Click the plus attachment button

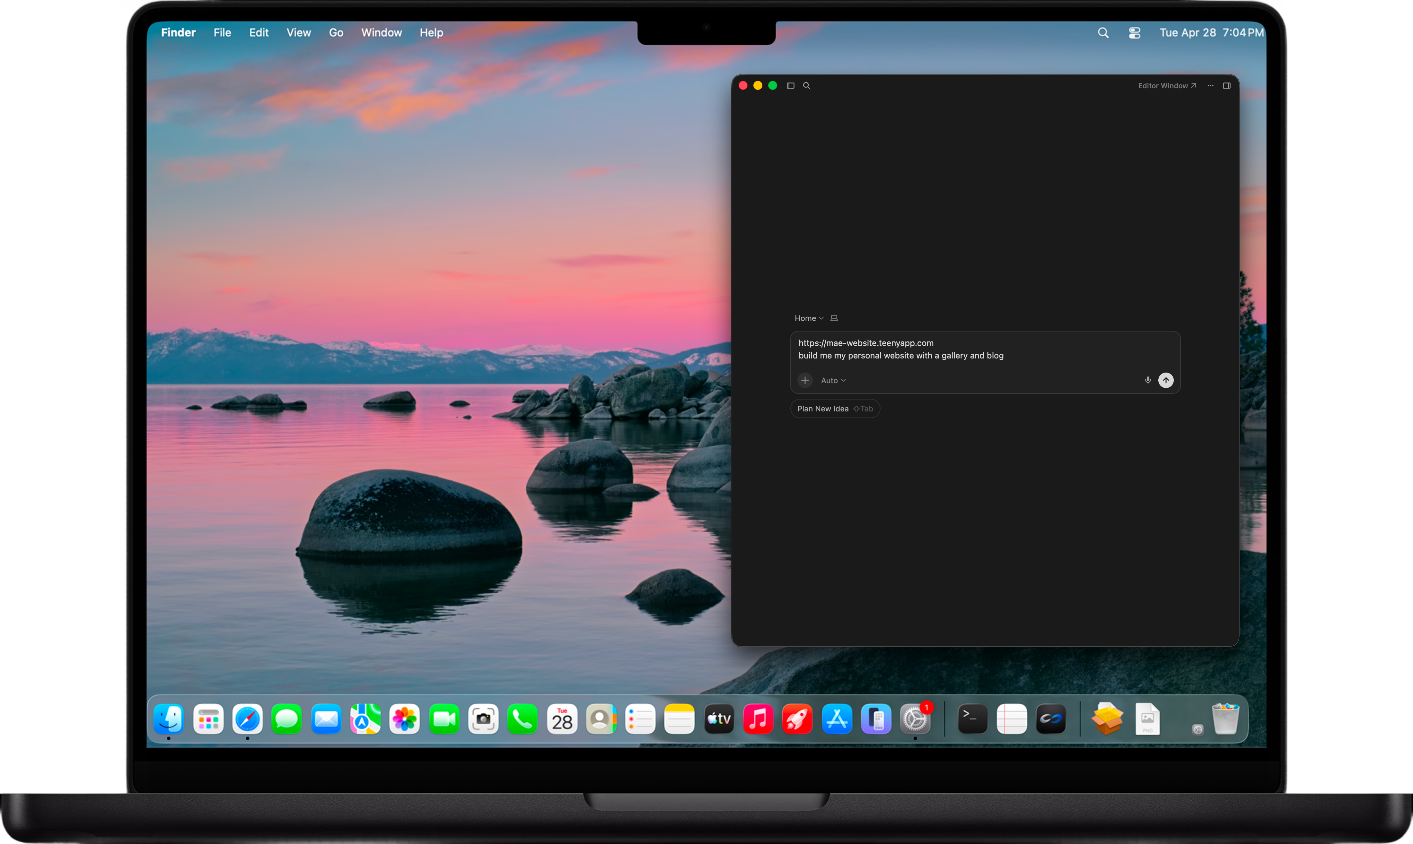pos(805,381)
